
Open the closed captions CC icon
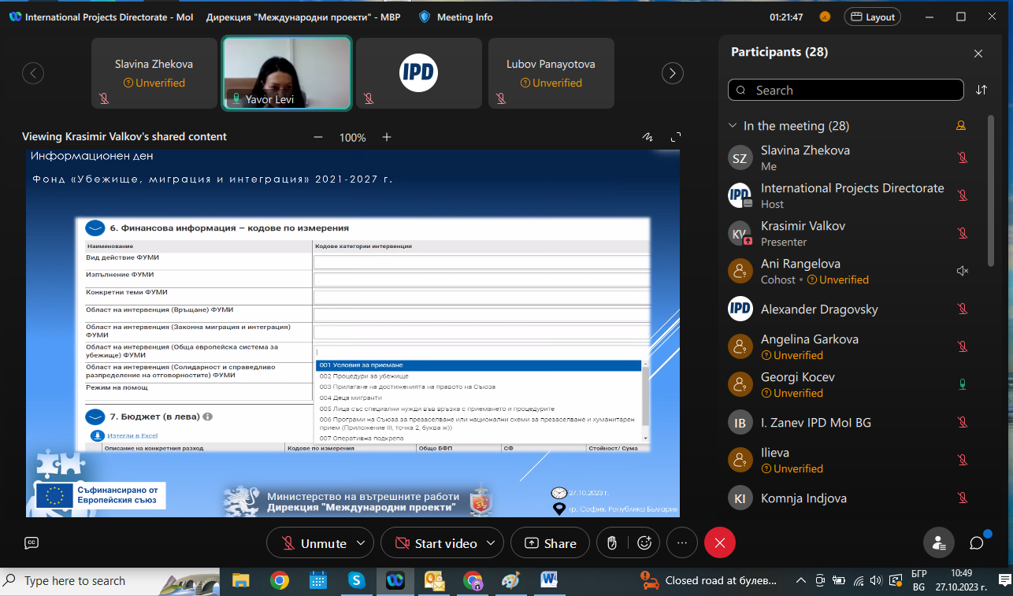pos(32,542)
